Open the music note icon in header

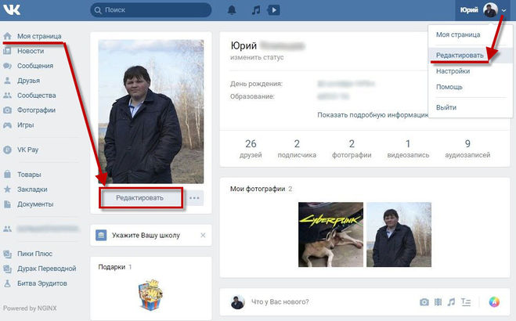[255, 10]
